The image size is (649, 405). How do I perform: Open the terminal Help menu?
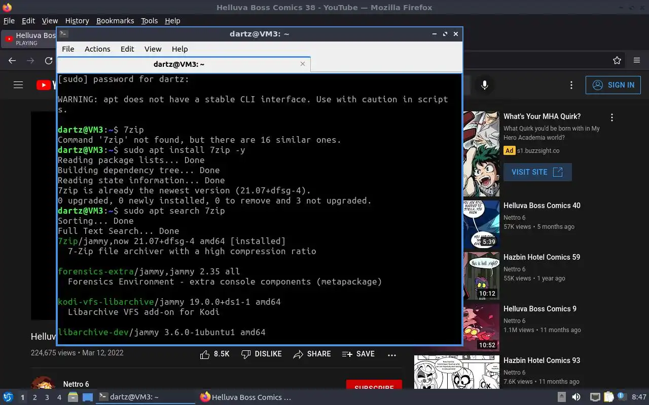tap(179, 49)
